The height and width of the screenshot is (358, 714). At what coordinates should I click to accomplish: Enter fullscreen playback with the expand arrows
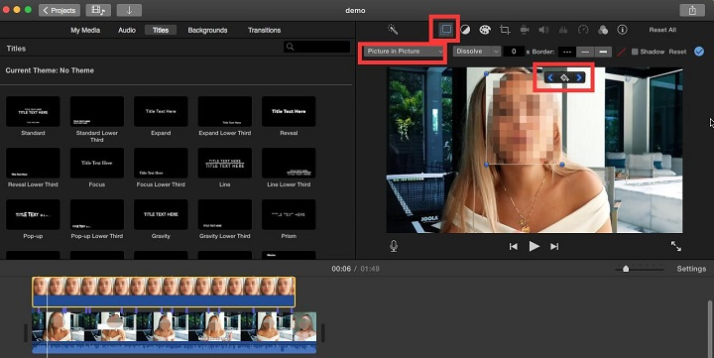(x=676, y=246)
